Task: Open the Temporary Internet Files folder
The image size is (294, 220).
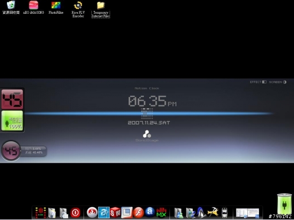Action: point(101,10)
